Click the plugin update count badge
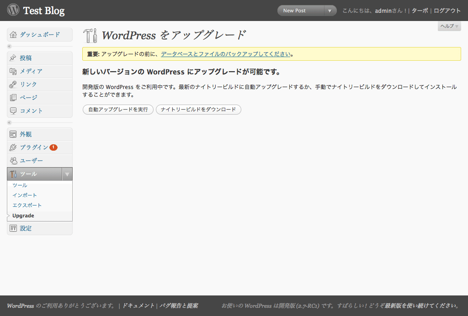The width and height of the screenshot is (468, 316). [53, 147]
